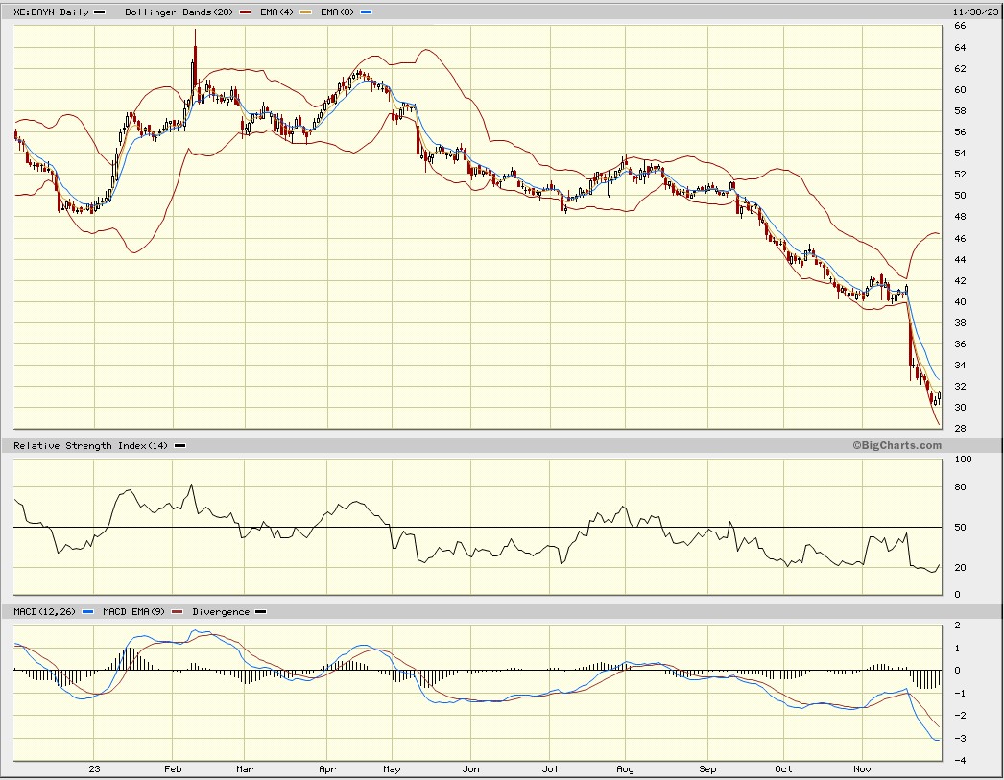This screenshot has width=1004, height=780.
Task: Click the 40 price axis label
Action: tap(960, 301)
